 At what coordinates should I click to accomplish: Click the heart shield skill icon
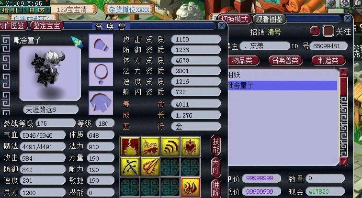(x=191, y=146)
